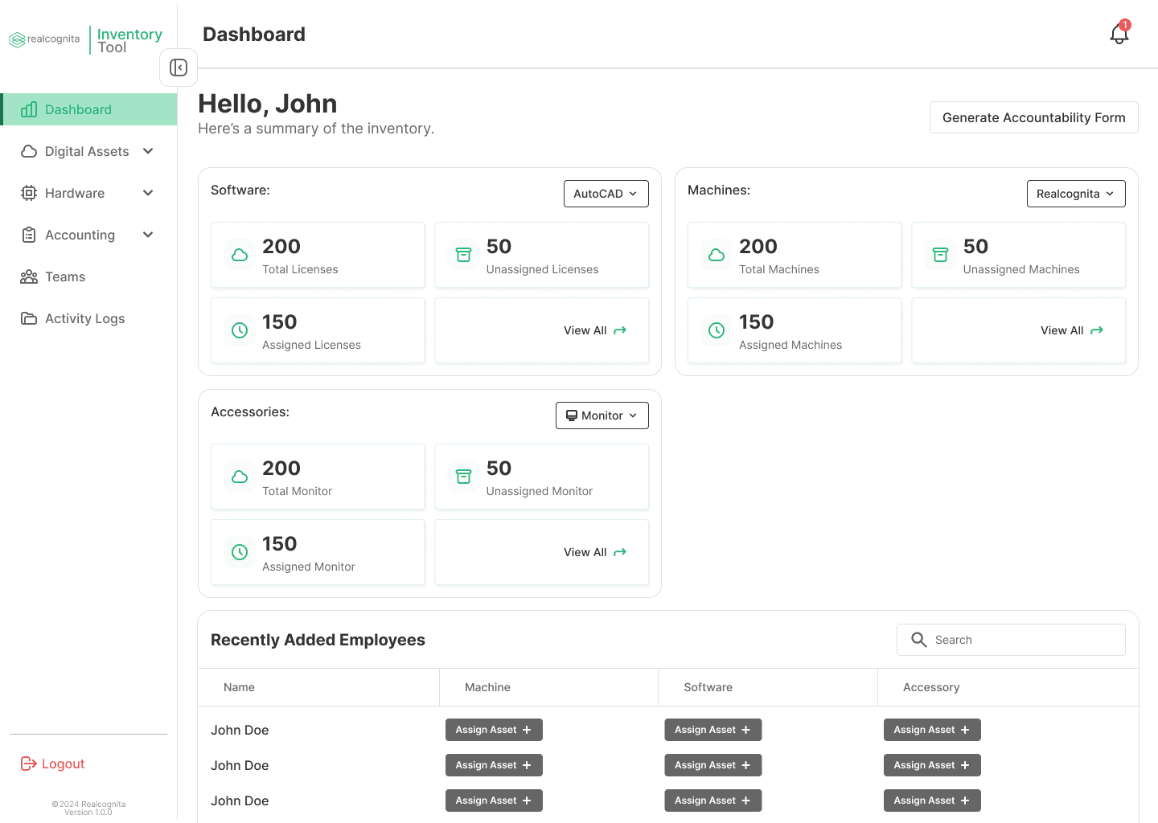Collapse the sidebar with the toggle icon
This screenshot has height=823, width=1158.
[179, 68]
